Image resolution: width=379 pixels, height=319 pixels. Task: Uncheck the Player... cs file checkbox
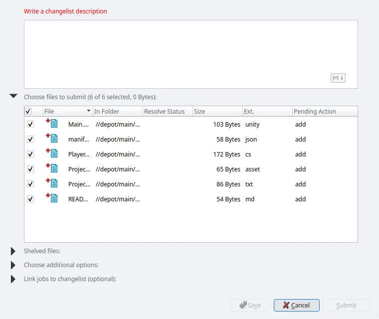[x=30, y=154]
